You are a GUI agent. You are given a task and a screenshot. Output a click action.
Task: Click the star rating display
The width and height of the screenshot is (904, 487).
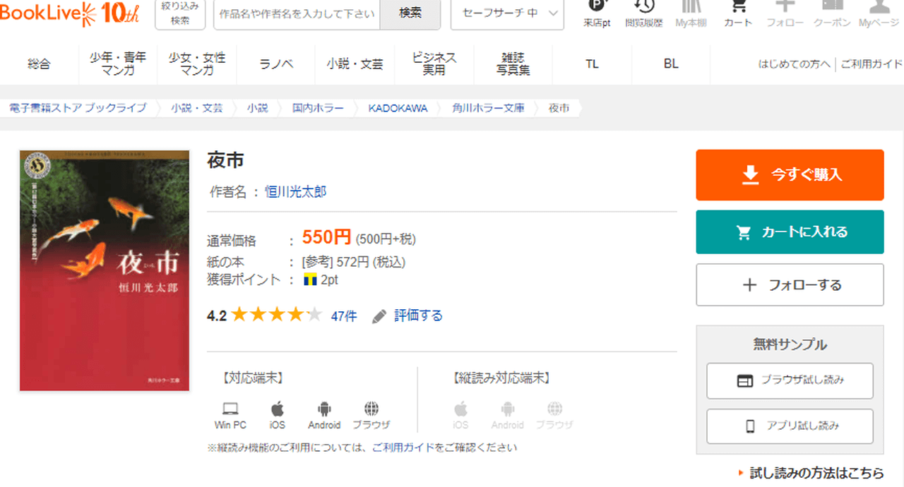tap(276, 315)
